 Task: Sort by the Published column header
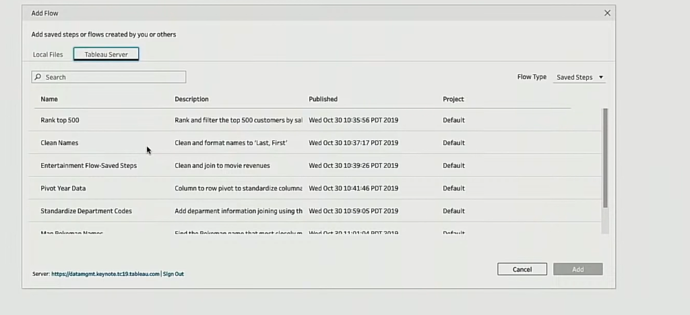[323, 99]
